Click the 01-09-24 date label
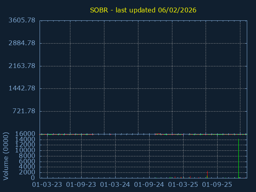This screenshot has width=256, height=192. pos(149,185)
